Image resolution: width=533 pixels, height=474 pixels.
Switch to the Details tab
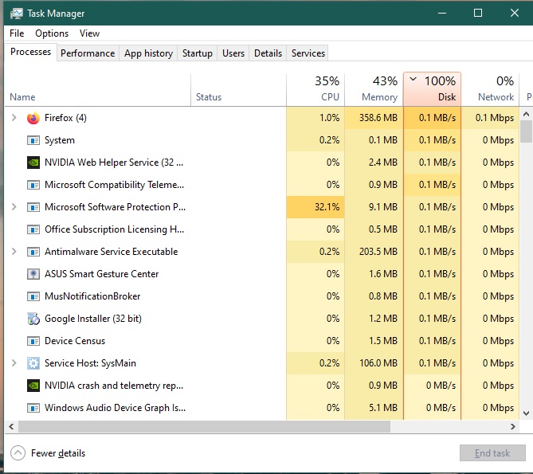pos(268,53)
